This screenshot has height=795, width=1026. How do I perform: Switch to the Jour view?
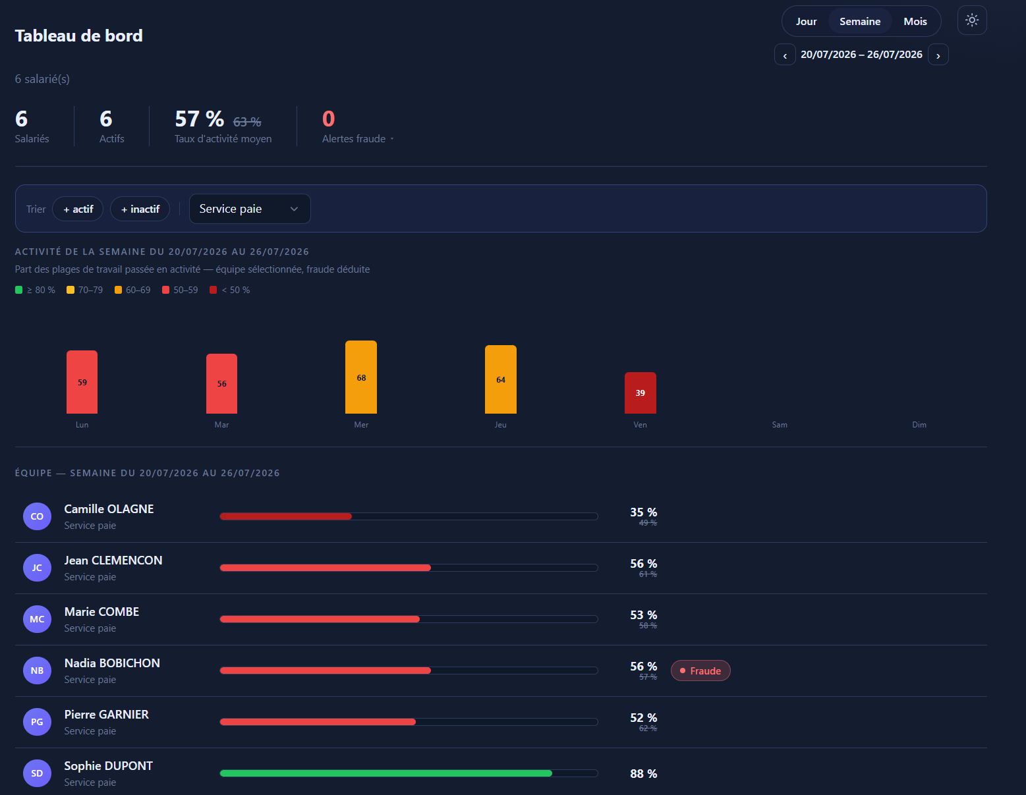[x=806, y=21]
